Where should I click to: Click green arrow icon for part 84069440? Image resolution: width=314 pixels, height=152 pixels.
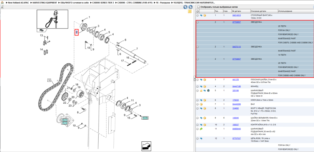coord(201,129)
